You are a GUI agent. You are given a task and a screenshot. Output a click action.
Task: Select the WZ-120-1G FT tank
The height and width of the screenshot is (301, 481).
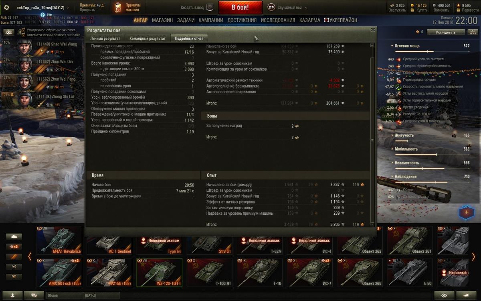[159, 272]
